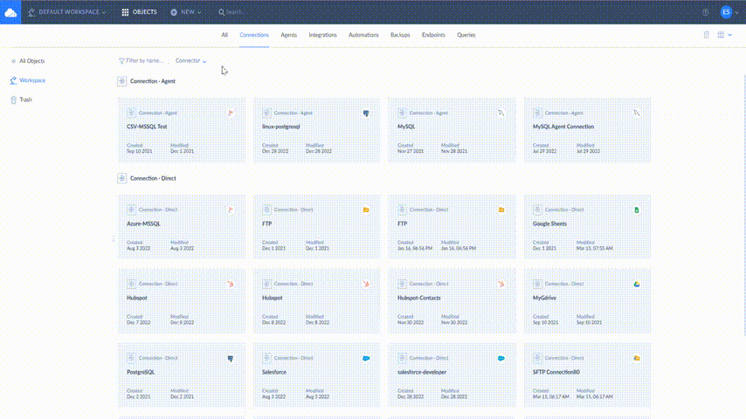Open the ES user avatar menu

click(726, 12)
